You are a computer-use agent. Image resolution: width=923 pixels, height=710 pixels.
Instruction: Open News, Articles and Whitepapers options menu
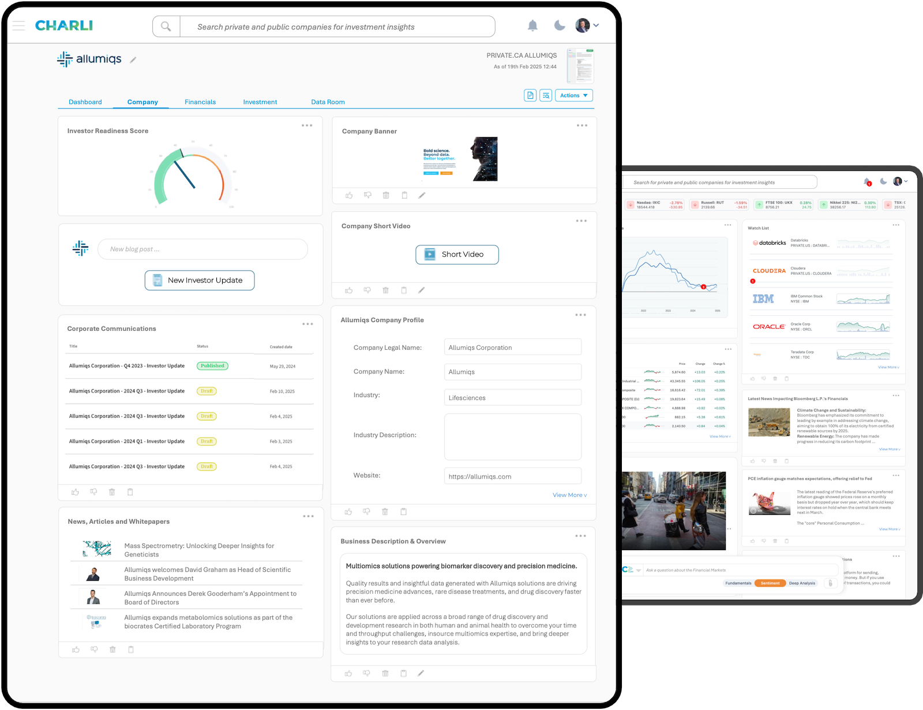pyautogui.click(x=309, y=516)
